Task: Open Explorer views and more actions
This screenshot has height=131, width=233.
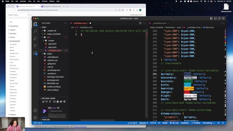Action: tap(66, 23)
